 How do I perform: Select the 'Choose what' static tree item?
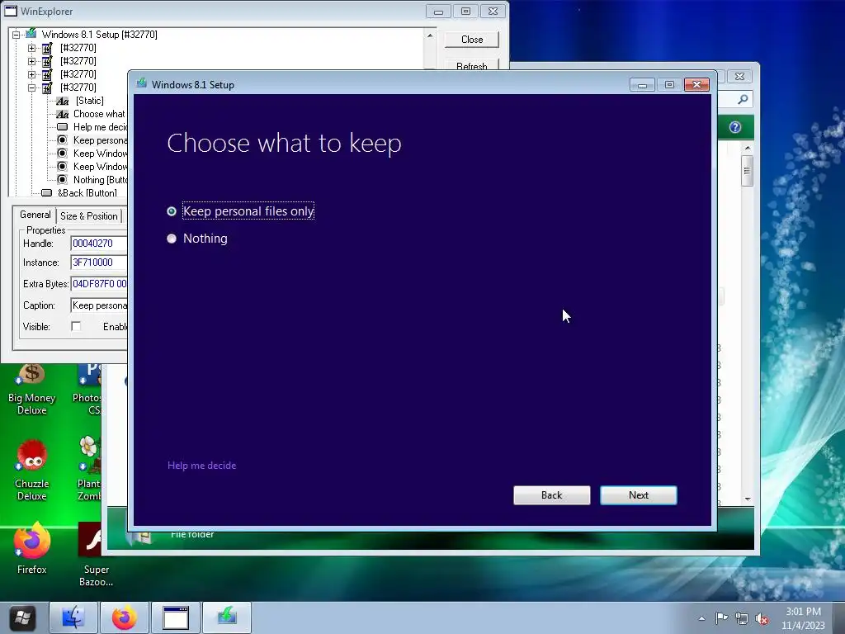coord(99,114)
